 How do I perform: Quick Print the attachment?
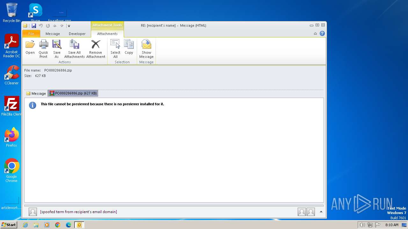(x=43, y=49)
